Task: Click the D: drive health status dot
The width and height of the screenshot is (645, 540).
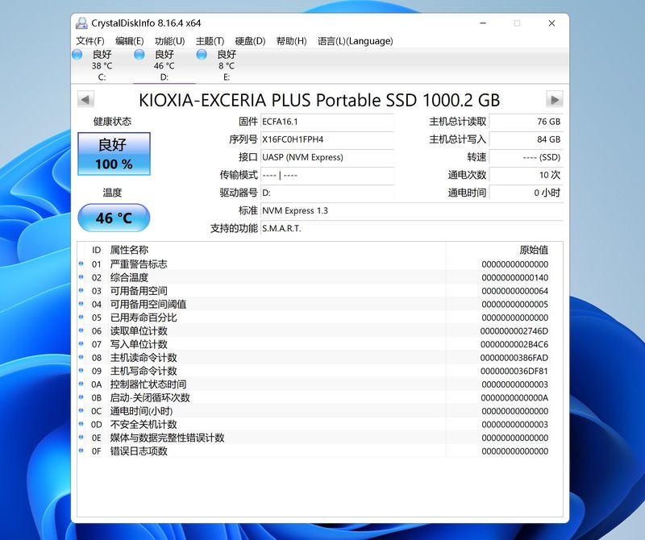Action: 139,54
